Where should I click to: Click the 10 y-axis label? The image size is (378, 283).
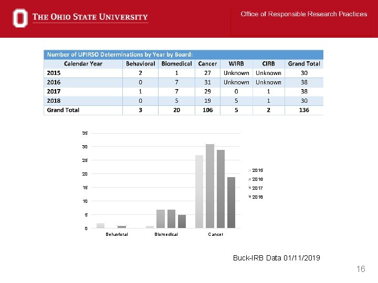[85, 201]
